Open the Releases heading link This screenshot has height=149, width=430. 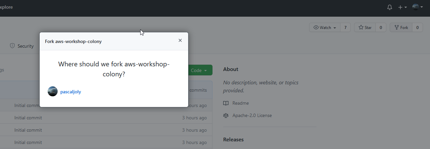coord(233,139)
